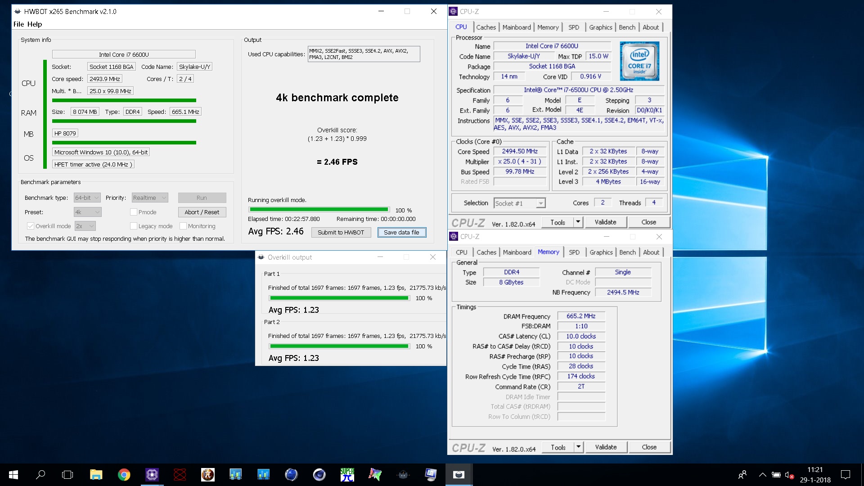Click the Abort / Reset button
The image size is (864, 486).
202,212
